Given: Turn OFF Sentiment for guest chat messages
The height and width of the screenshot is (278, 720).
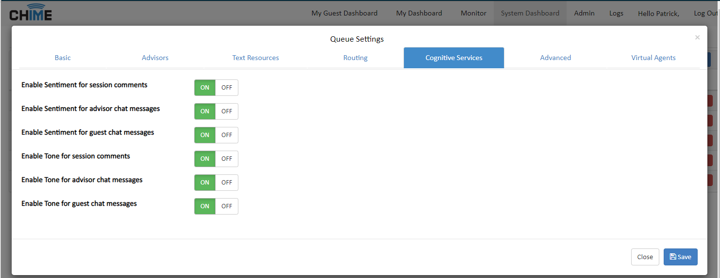Looking at the screenshot, I should click(x=227, y=135).
